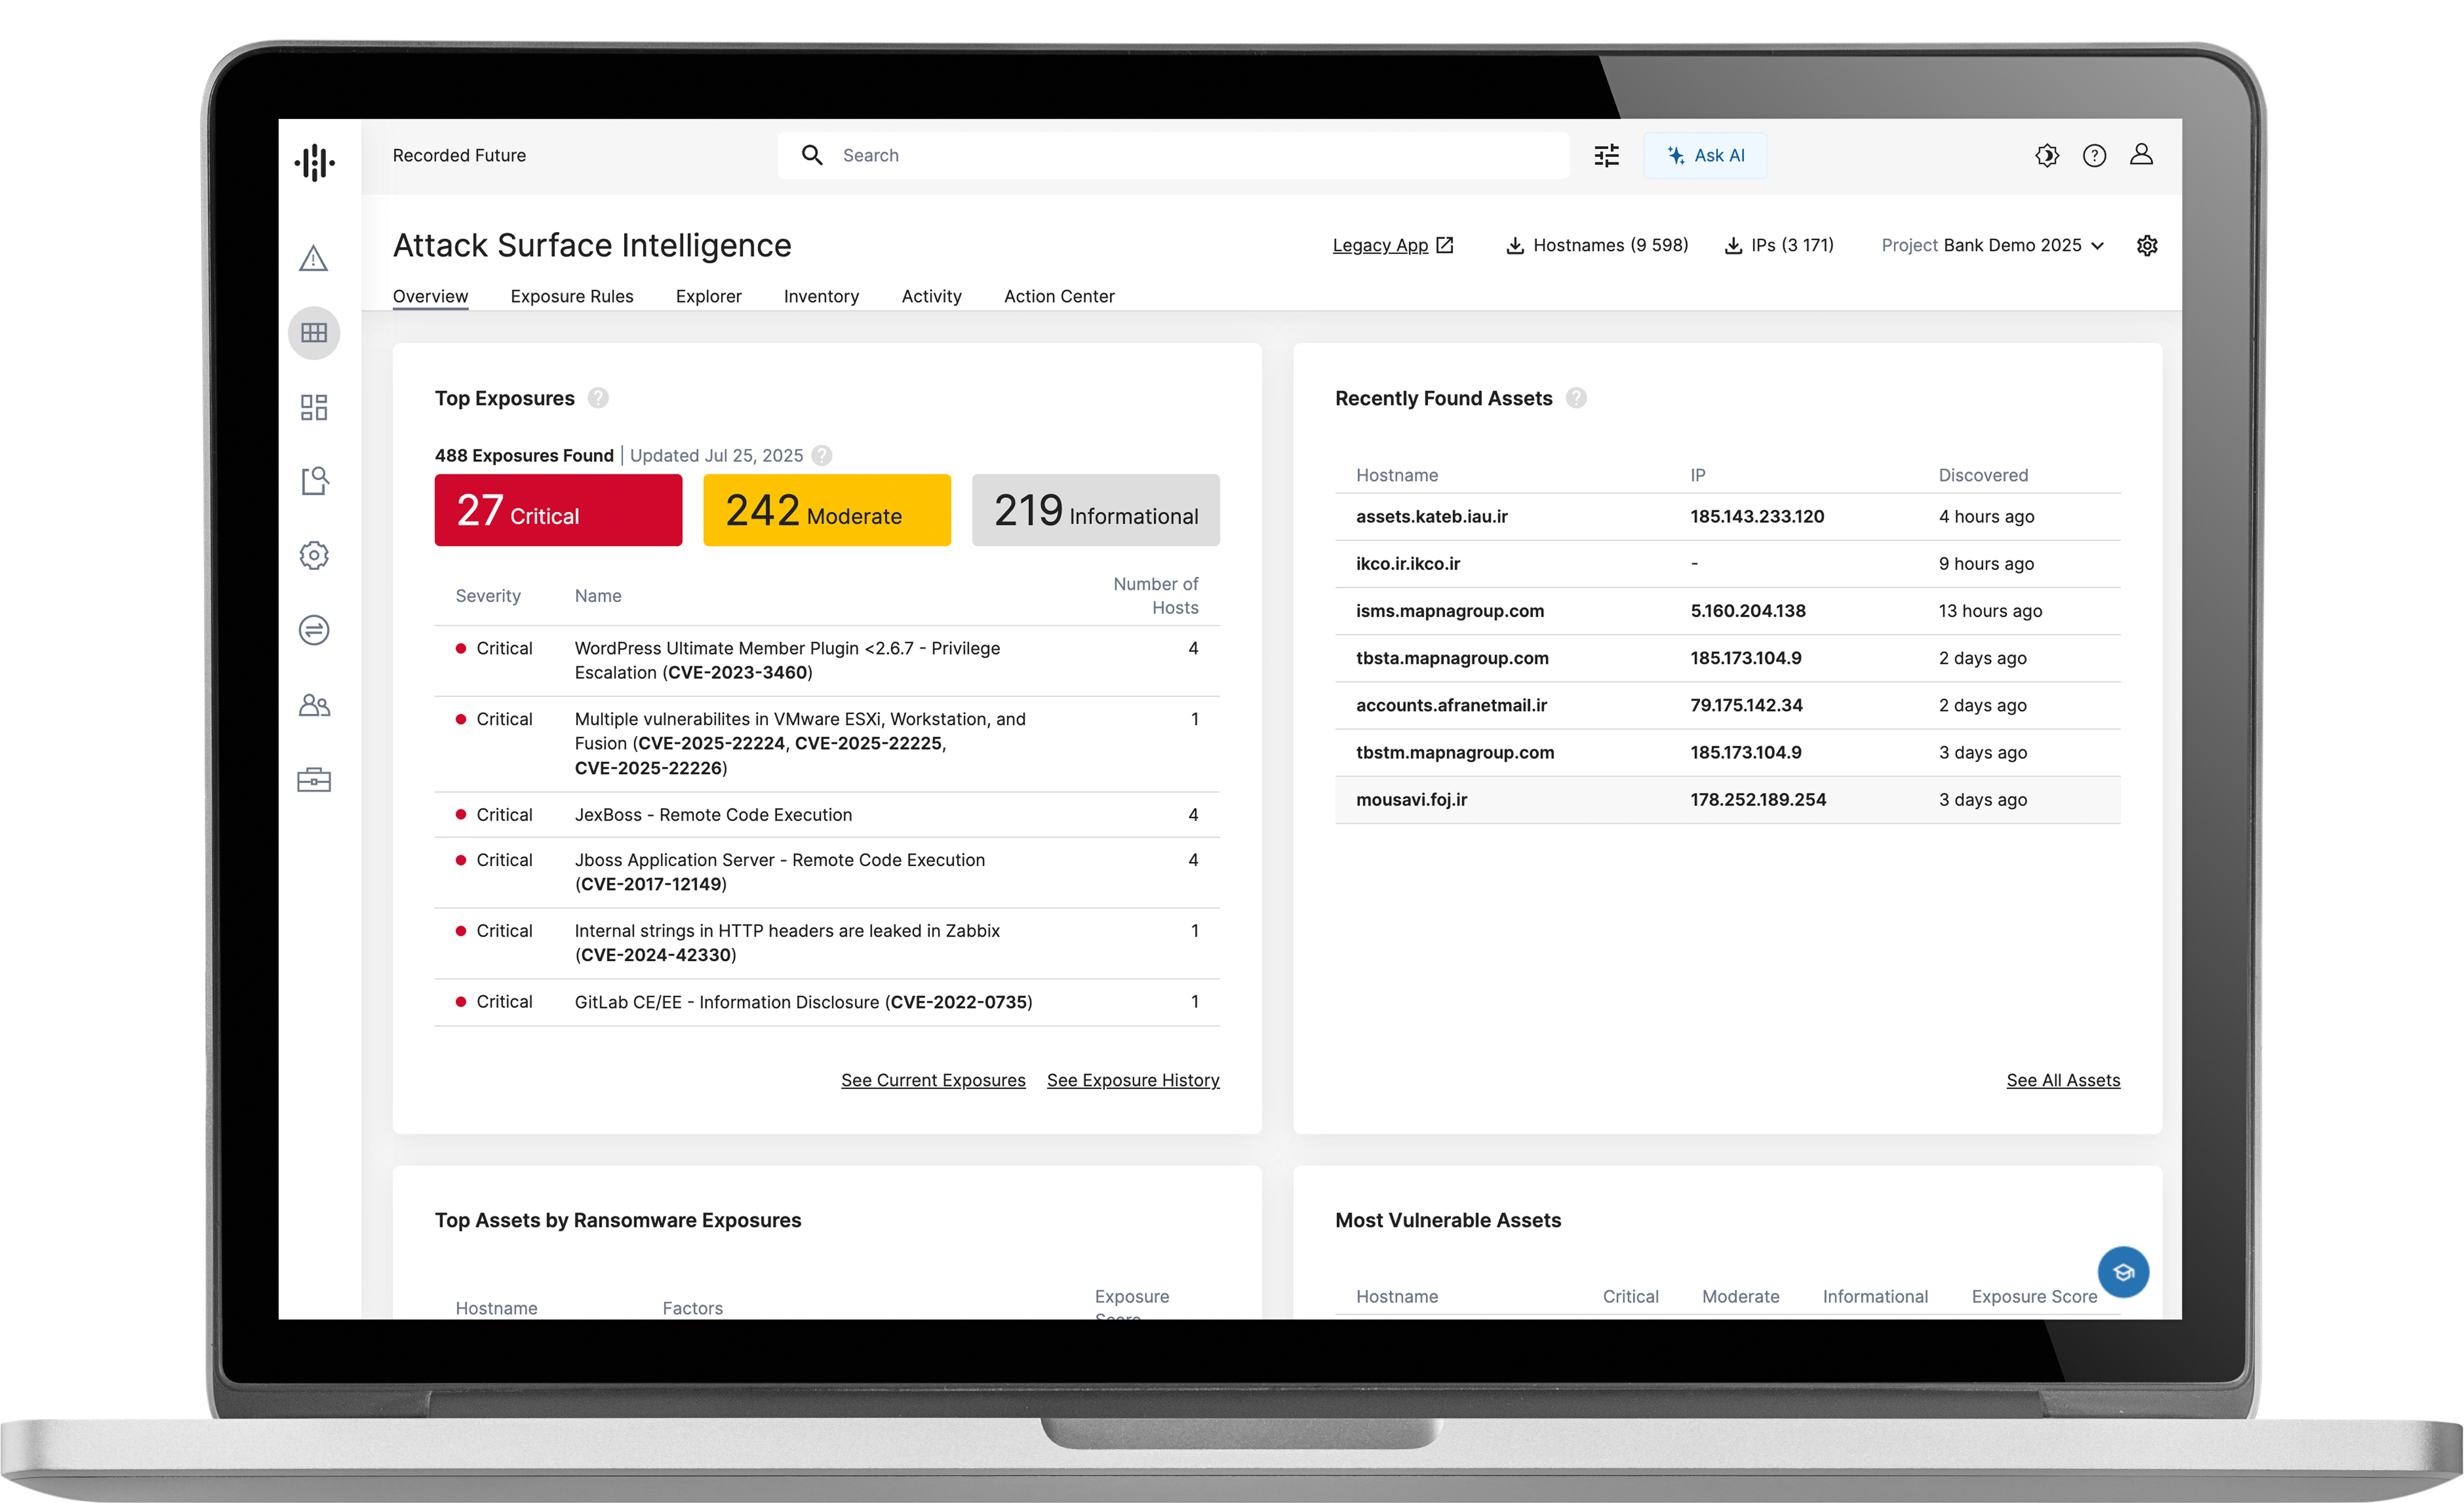Open the Legacy App link
The image size is (2464, 1503).
[x=1393, y=245]
